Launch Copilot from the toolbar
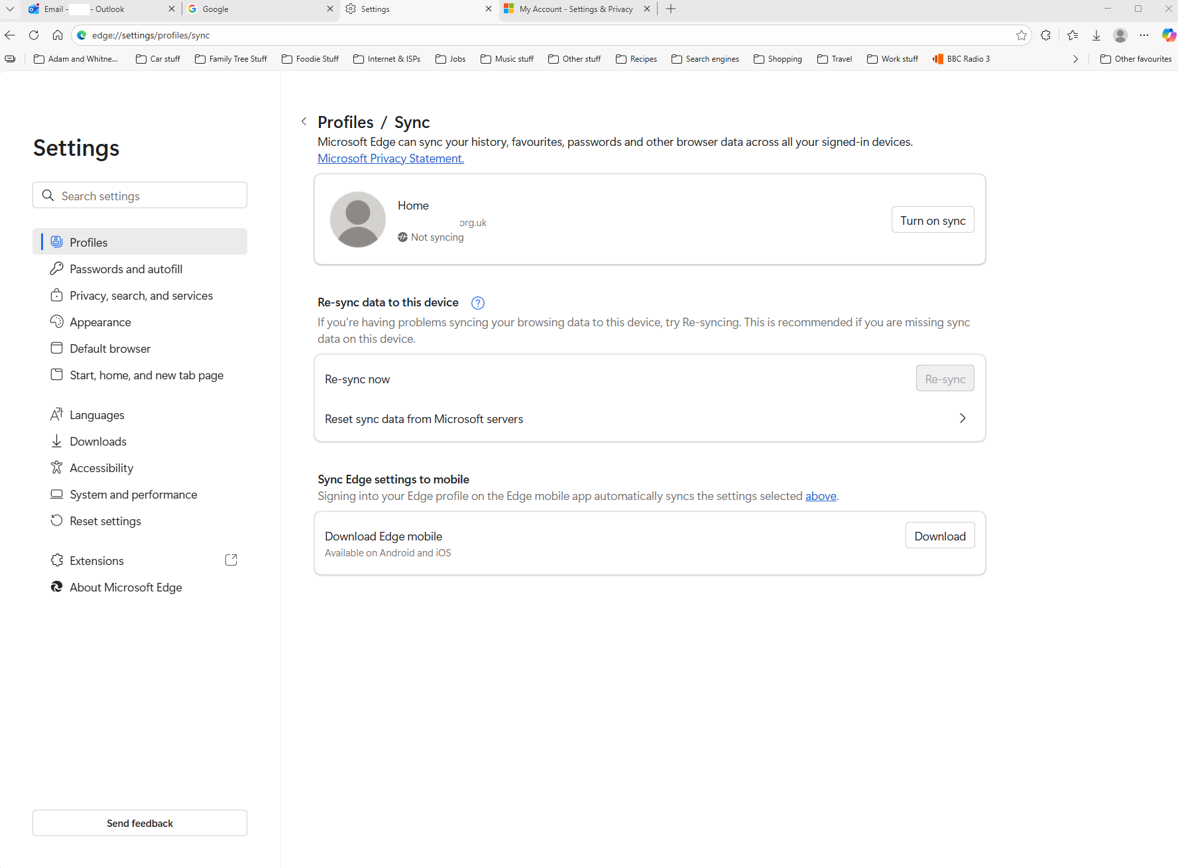This screenshot has width=1178, height=868. pyautogui.click(x=1169, y=35)
